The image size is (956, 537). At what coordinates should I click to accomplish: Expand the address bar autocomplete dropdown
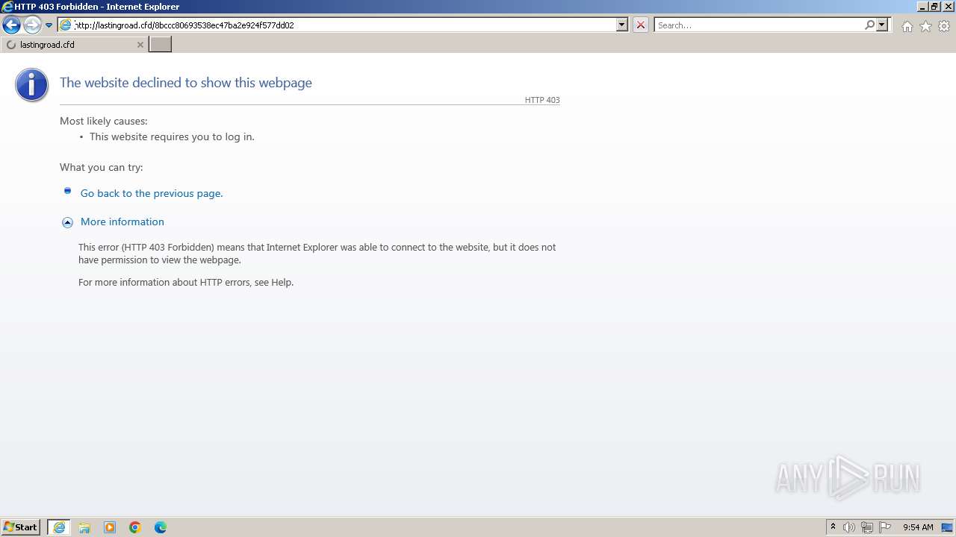(621, 25)
